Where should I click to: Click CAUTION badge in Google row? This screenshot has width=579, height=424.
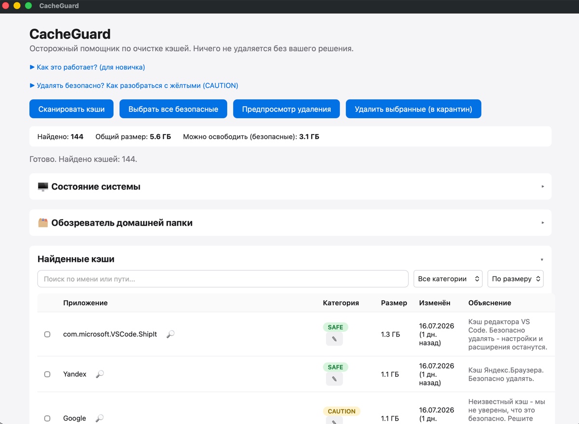342,411
